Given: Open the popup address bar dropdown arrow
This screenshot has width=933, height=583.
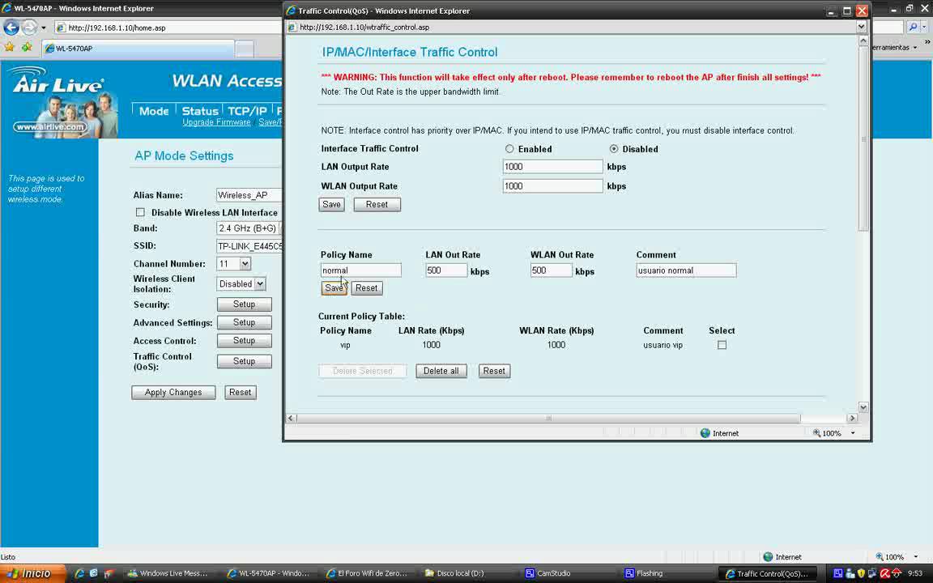Looking at the screenshot, I should tap(861, 27).
